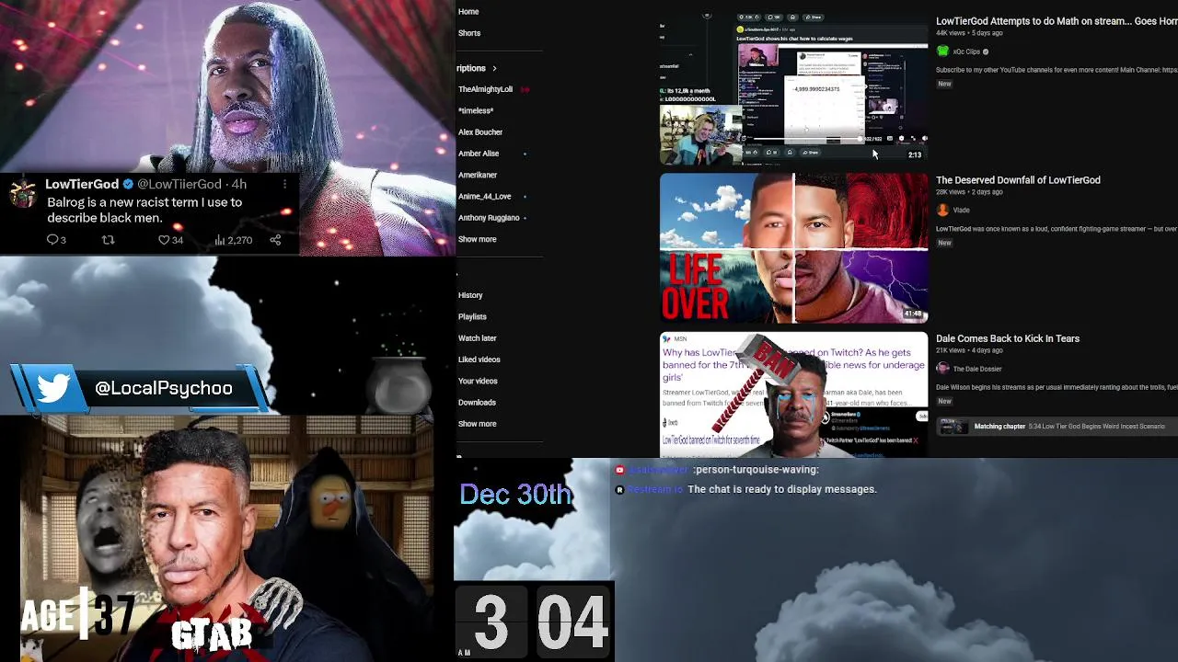Screen dimensions: 1178x662
Task: Click the live indicator beside TheAlmightyLoli
Action: coord(525,89)
